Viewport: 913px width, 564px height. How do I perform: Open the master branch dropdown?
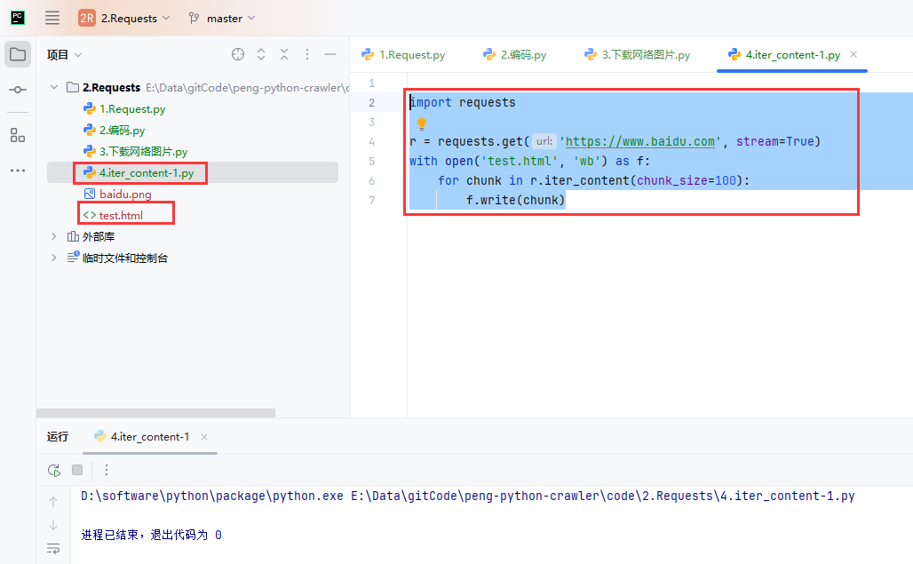231,18
